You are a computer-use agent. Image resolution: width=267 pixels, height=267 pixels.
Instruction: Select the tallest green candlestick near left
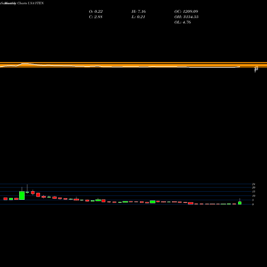pos(22,195)
